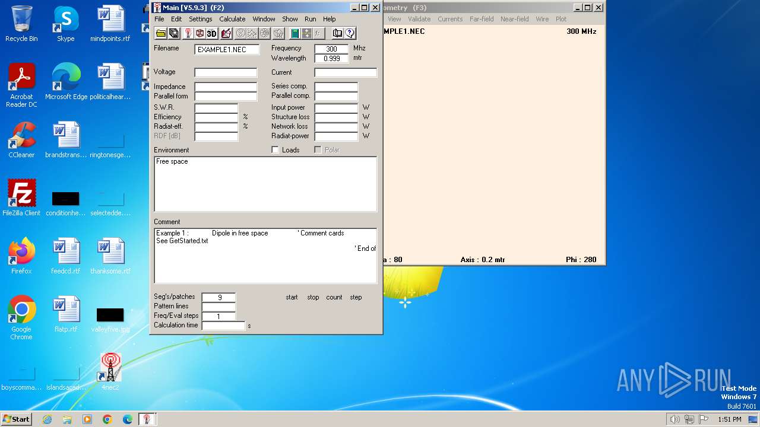Click the calculator toolbar icon
This screenshot has height=427, width=760.
[294, 33]
